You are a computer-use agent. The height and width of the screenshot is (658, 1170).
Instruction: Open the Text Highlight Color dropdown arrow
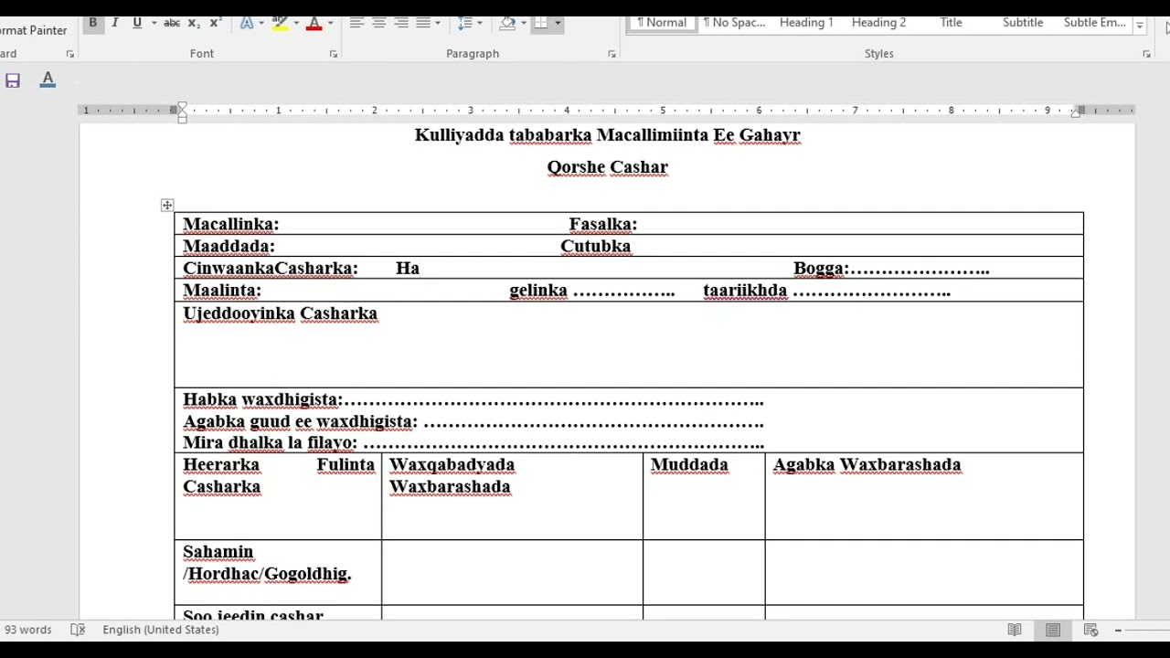[296, 23]
